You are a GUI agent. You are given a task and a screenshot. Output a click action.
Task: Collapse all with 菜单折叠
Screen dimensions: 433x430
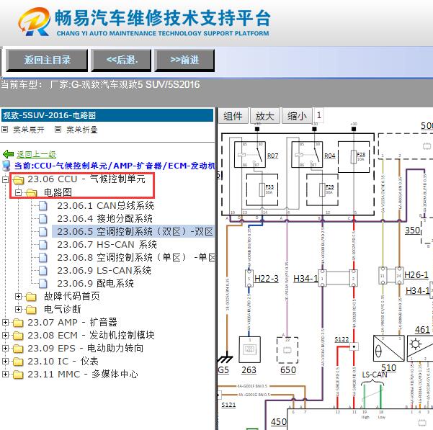coord(81,130)
